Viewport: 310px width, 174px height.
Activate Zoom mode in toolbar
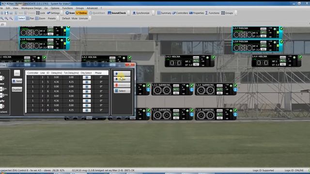(40, 18)
